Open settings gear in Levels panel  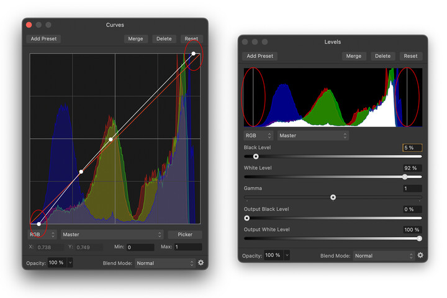pos(420,255)
